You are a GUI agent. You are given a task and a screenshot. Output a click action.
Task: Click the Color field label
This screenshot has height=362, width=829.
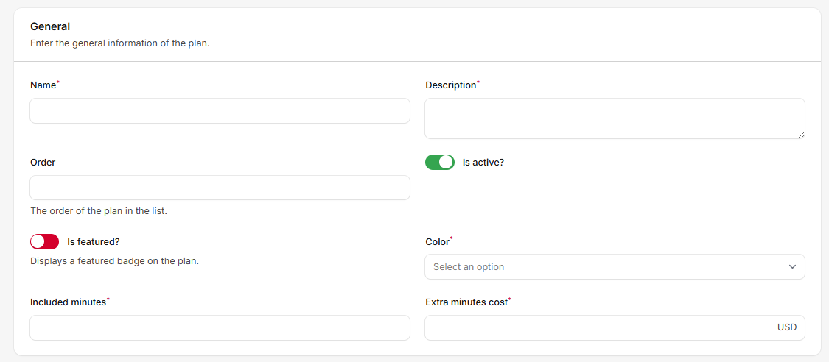click(437, 241)
